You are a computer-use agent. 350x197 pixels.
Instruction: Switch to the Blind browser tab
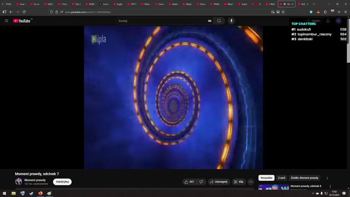[x=229, y=4]
